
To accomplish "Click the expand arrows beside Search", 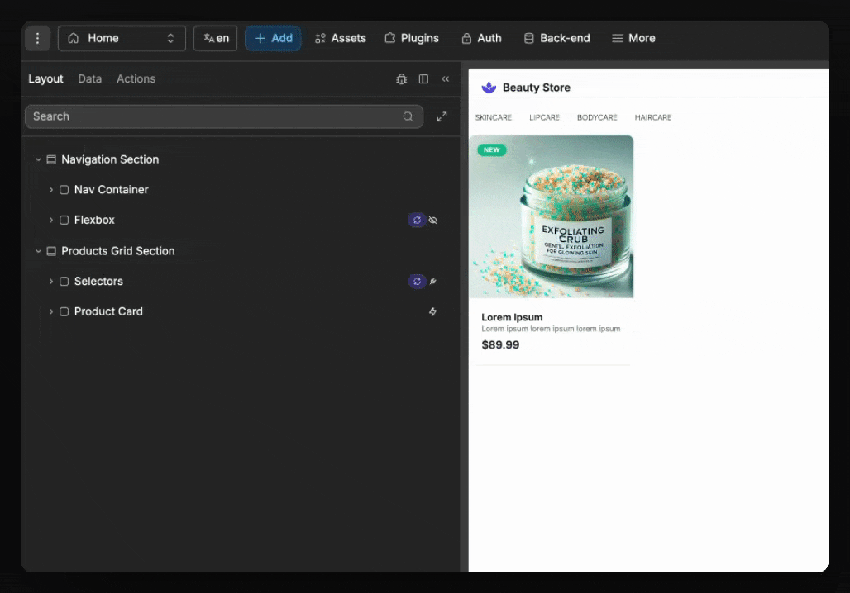I will [442, 117].
